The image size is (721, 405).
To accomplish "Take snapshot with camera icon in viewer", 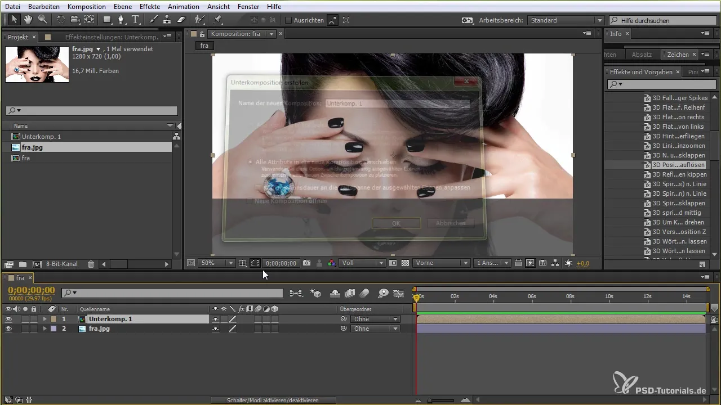I will click(x=306, y=263).
